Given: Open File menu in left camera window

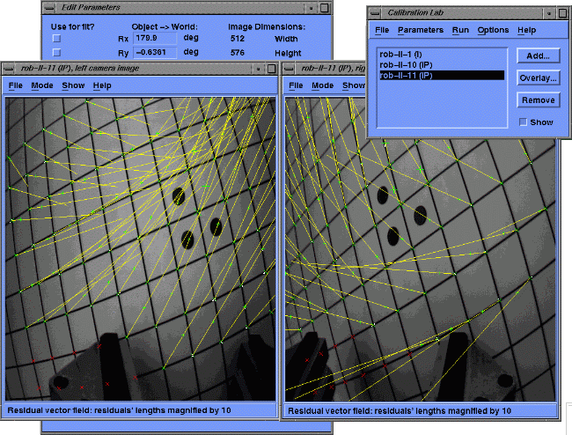Looking at the screenshot, I should click(15, 85).
